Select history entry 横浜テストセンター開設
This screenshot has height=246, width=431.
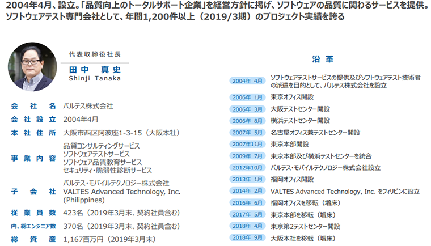[x=300, y=121]
